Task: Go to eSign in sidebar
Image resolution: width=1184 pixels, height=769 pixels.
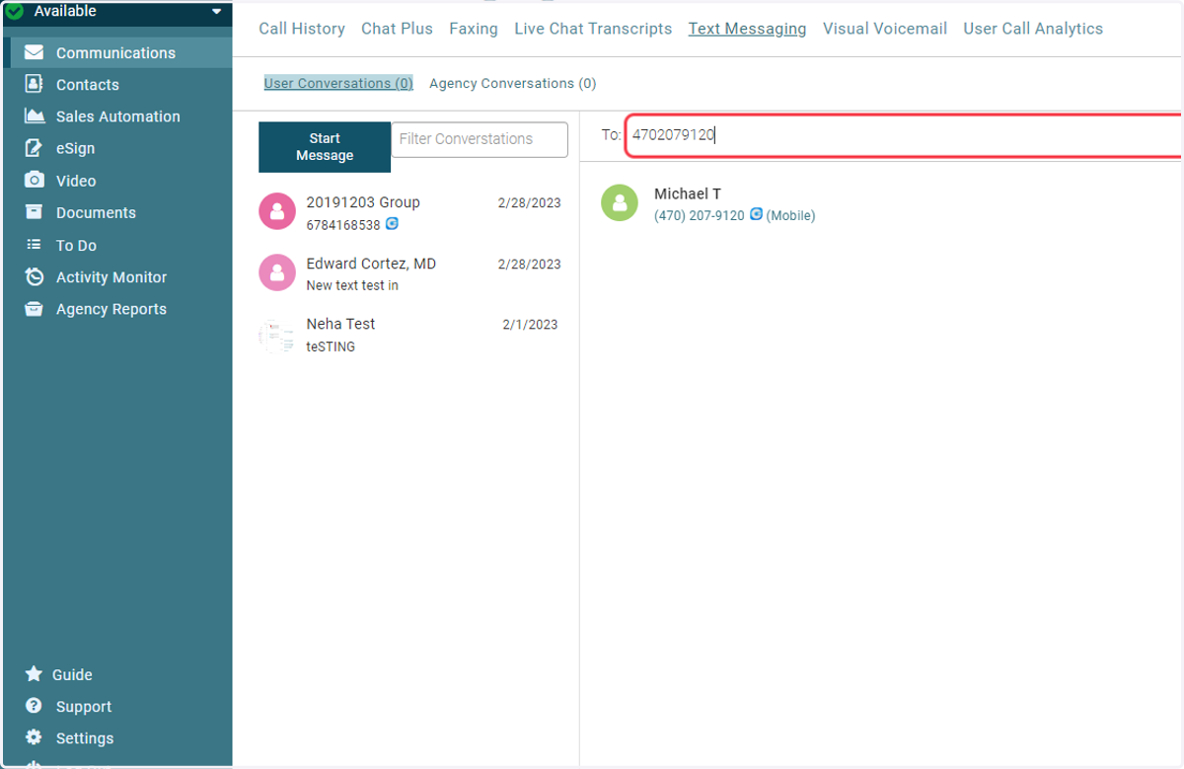Action: click(x=75, y=149)
